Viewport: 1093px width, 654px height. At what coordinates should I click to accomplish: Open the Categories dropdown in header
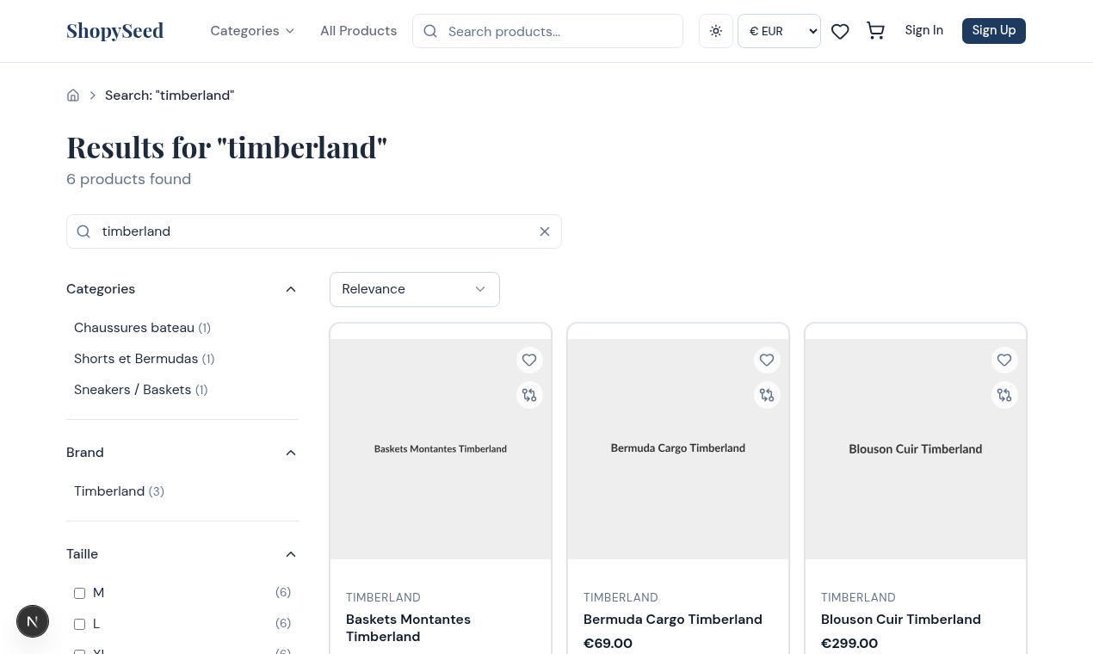click(252, 31)
